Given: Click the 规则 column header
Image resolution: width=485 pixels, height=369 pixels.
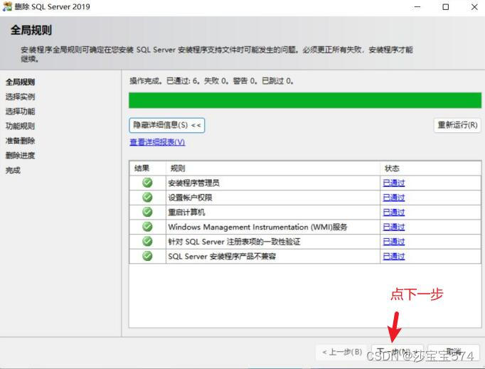Looking at the screenshot, I should (x=177, y=169).
